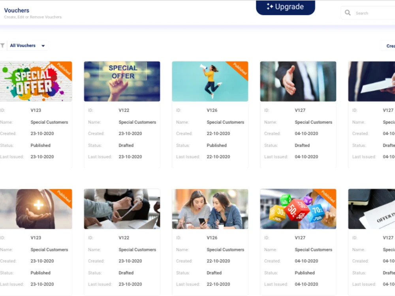
Task: Click ID V127 under discount cubes card
Action: coord(300,238)
